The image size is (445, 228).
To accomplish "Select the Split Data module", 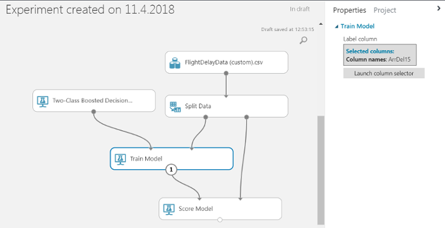I will 227,106.
